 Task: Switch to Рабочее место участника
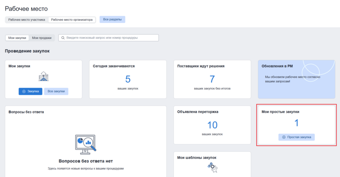[x=26, y=20]
